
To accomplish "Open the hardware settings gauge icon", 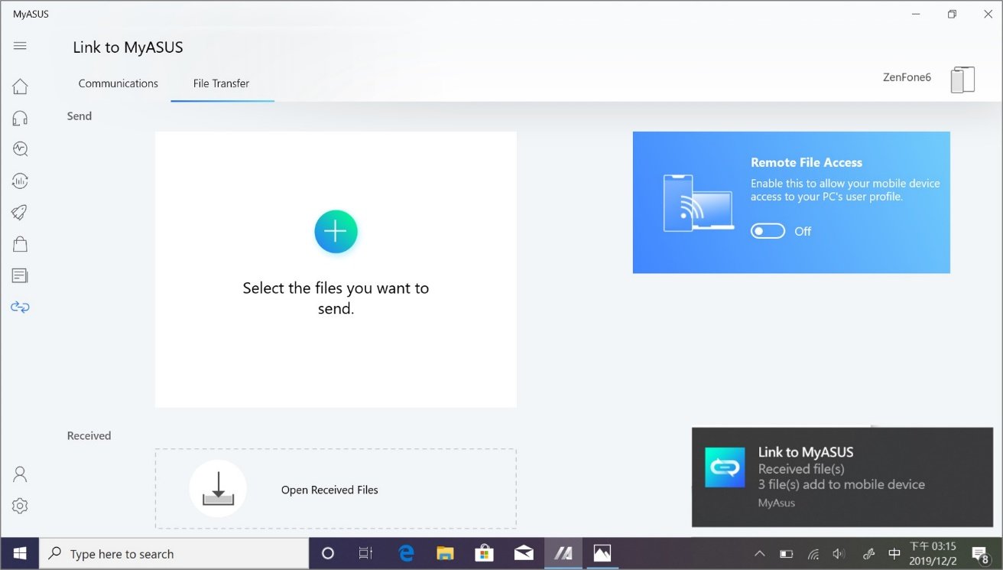I will [x=20, y=181].
